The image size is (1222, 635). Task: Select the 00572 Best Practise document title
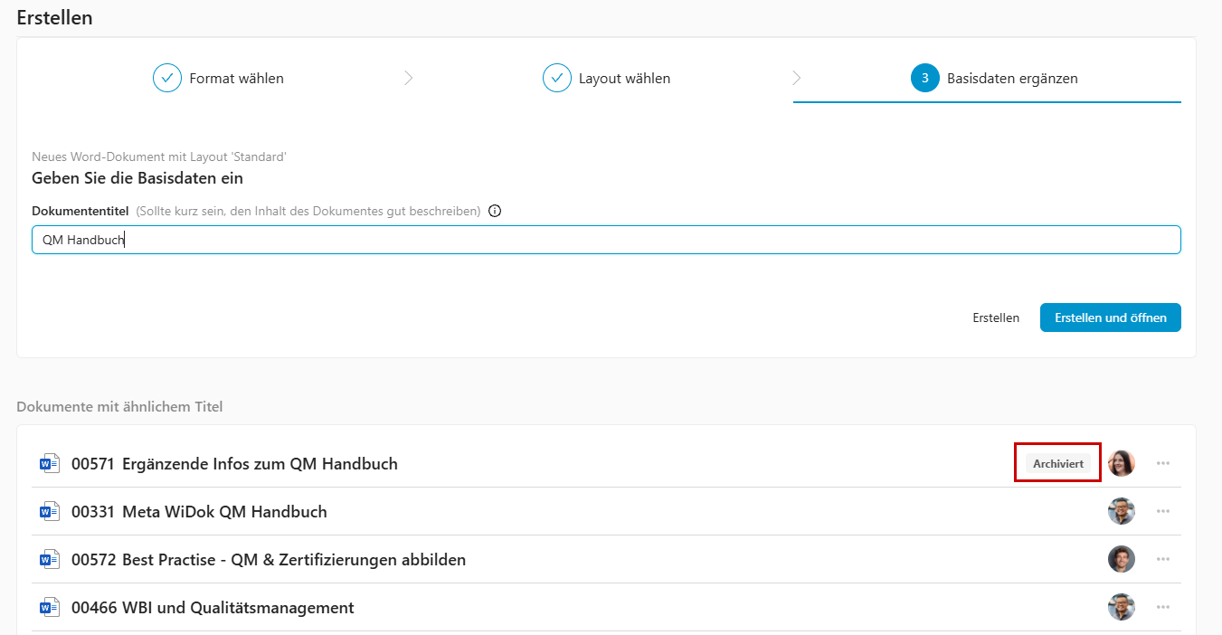[x=269, y=559]
